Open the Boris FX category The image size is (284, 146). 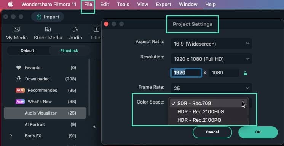[45, 136]
